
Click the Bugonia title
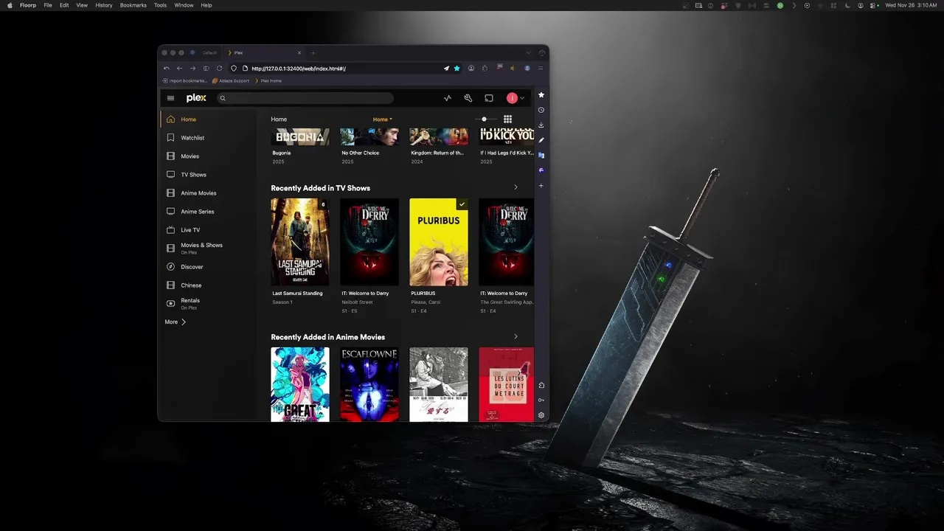tap(282, 153)
